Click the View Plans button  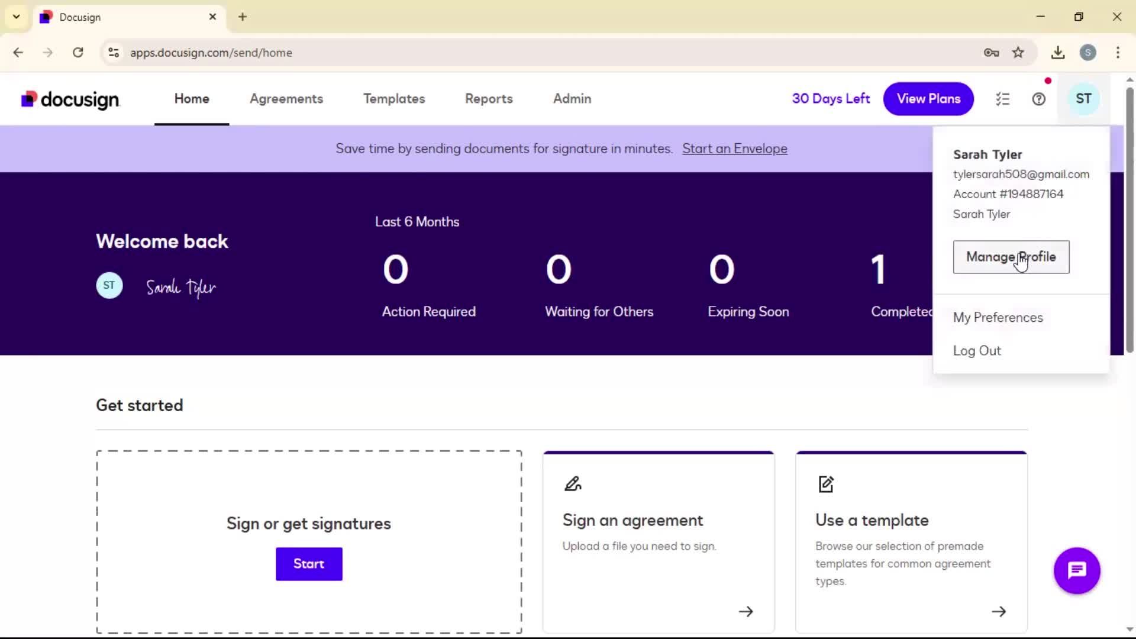tap(928, 99)
